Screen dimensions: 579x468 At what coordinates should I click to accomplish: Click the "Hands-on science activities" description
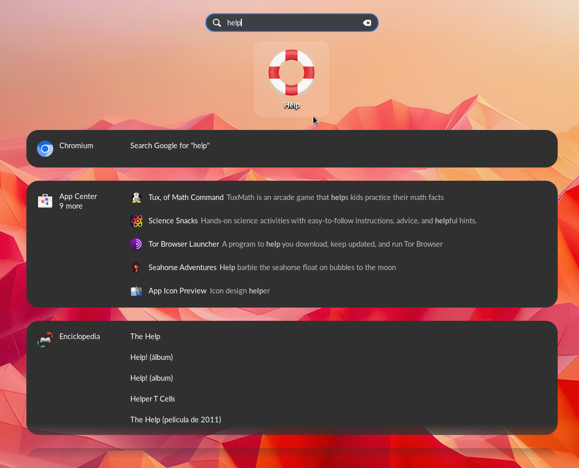click(x=339, y=221)
